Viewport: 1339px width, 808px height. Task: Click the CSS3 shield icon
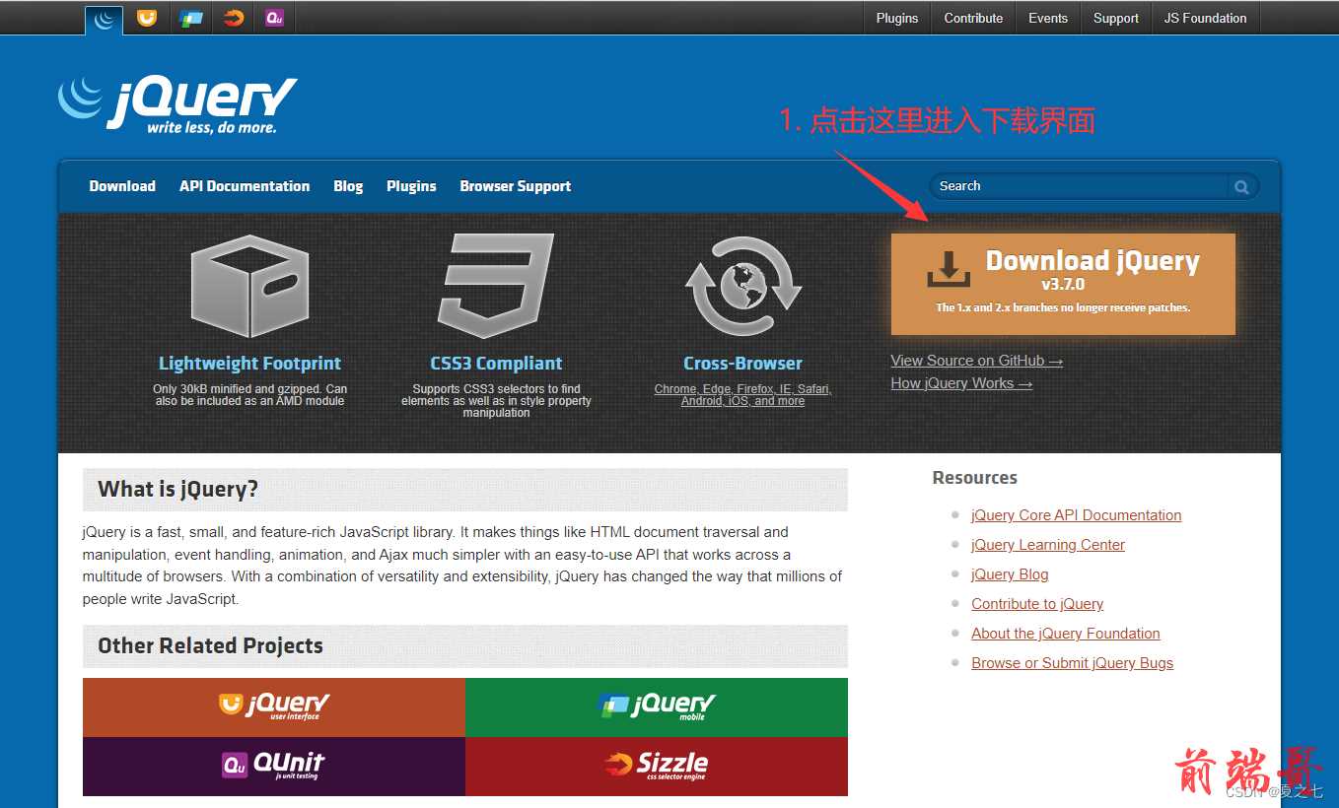[496, 287]
